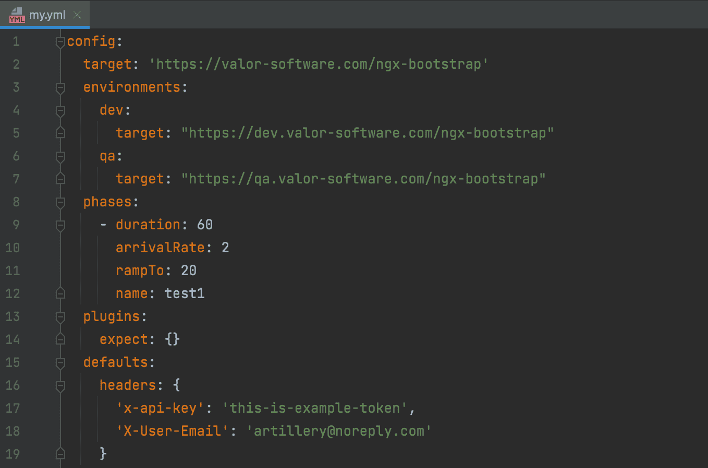Viewport: 708px width, 468px height.
Task: Fold the headers block in gutter
Action: coord(60,386)
